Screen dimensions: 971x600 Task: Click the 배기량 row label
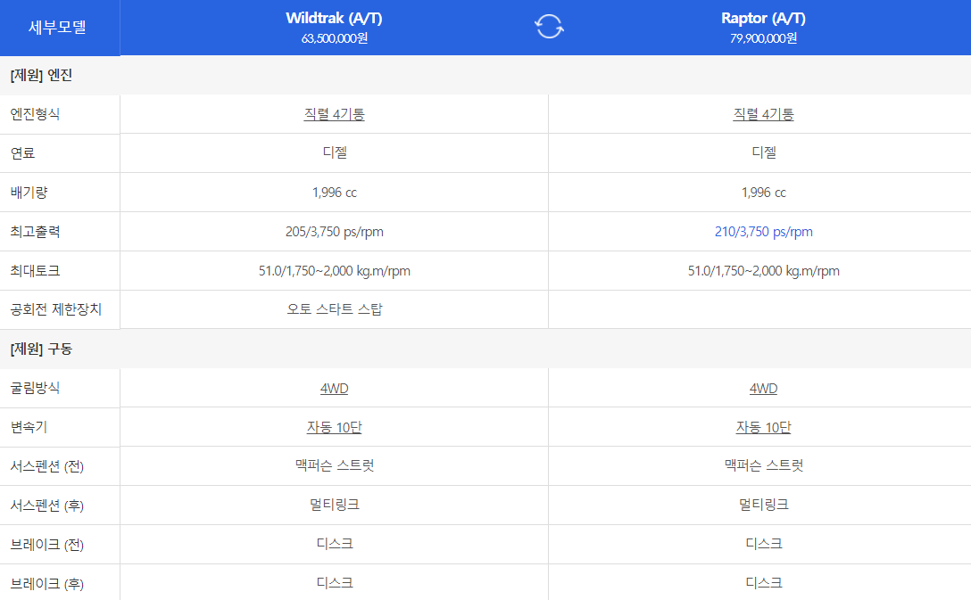coord(29,193)
